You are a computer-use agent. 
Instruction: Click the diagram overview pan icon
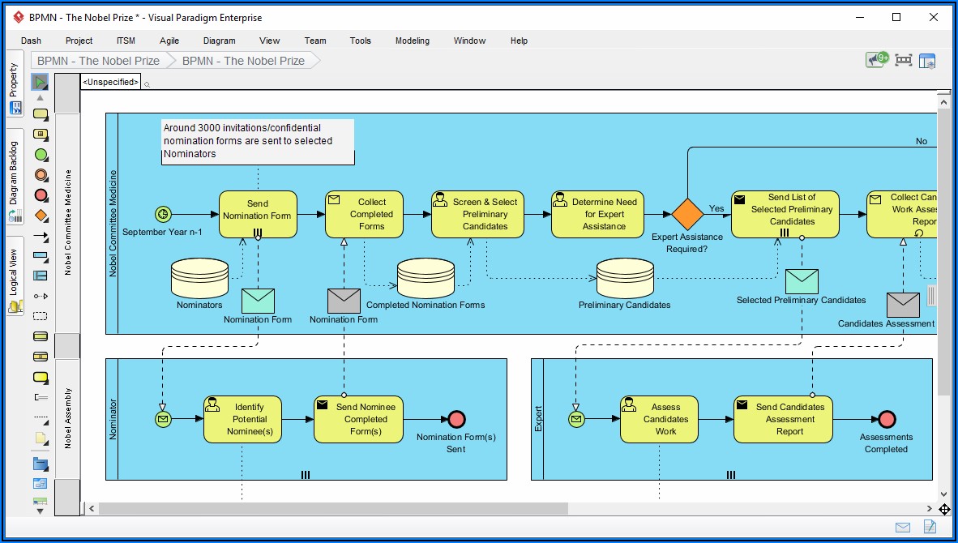point(944,509)
